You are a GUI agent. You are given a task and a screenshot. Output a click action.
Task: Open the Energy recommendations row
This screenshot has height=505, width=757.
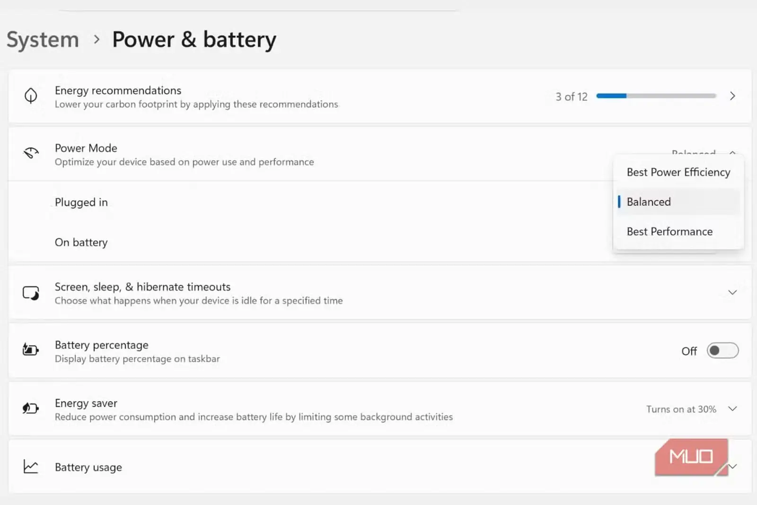coord(380,96)
